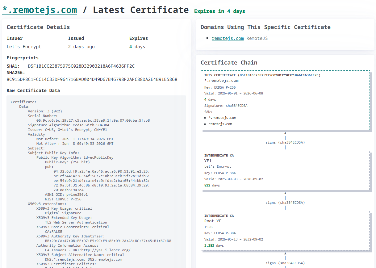Click 'Valid: 2025-09-03 – 2028-09-02' text

point(234,179)
